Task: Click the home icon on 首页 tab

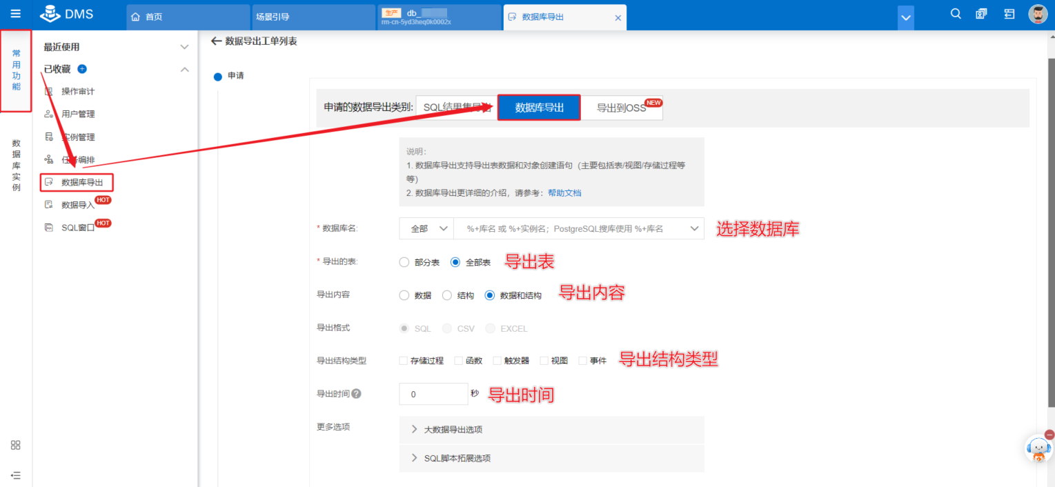Action: tap(136, 17)
